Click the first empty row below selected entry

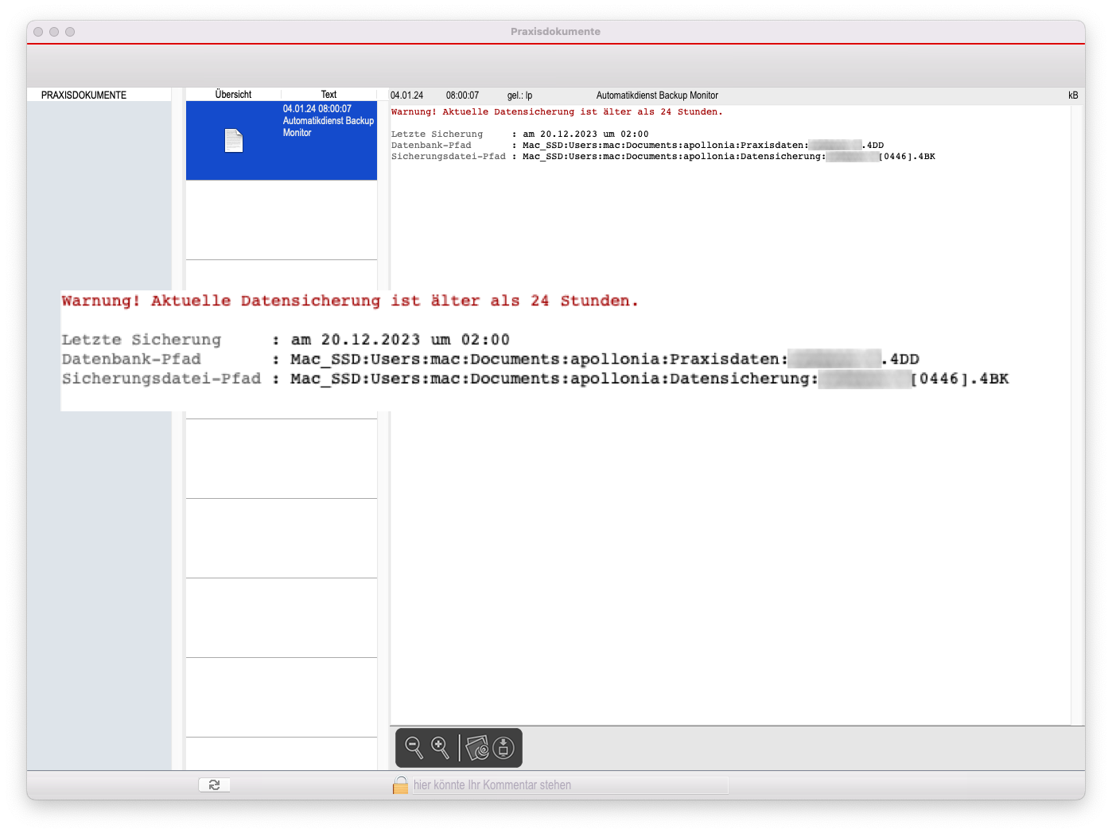281,220
